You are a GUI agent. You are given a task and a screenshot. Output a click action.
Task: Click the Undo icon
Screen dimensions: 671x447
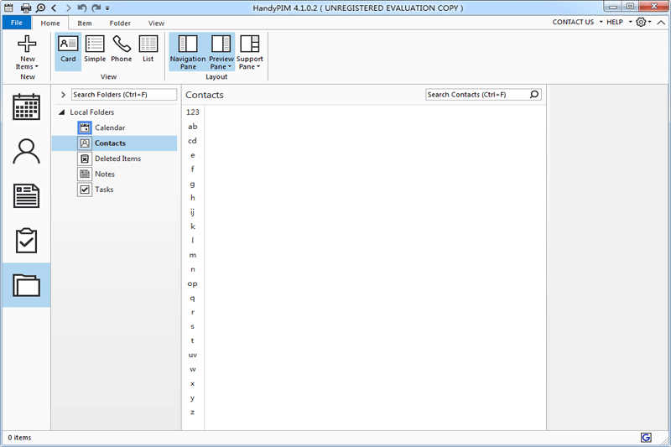82,8
